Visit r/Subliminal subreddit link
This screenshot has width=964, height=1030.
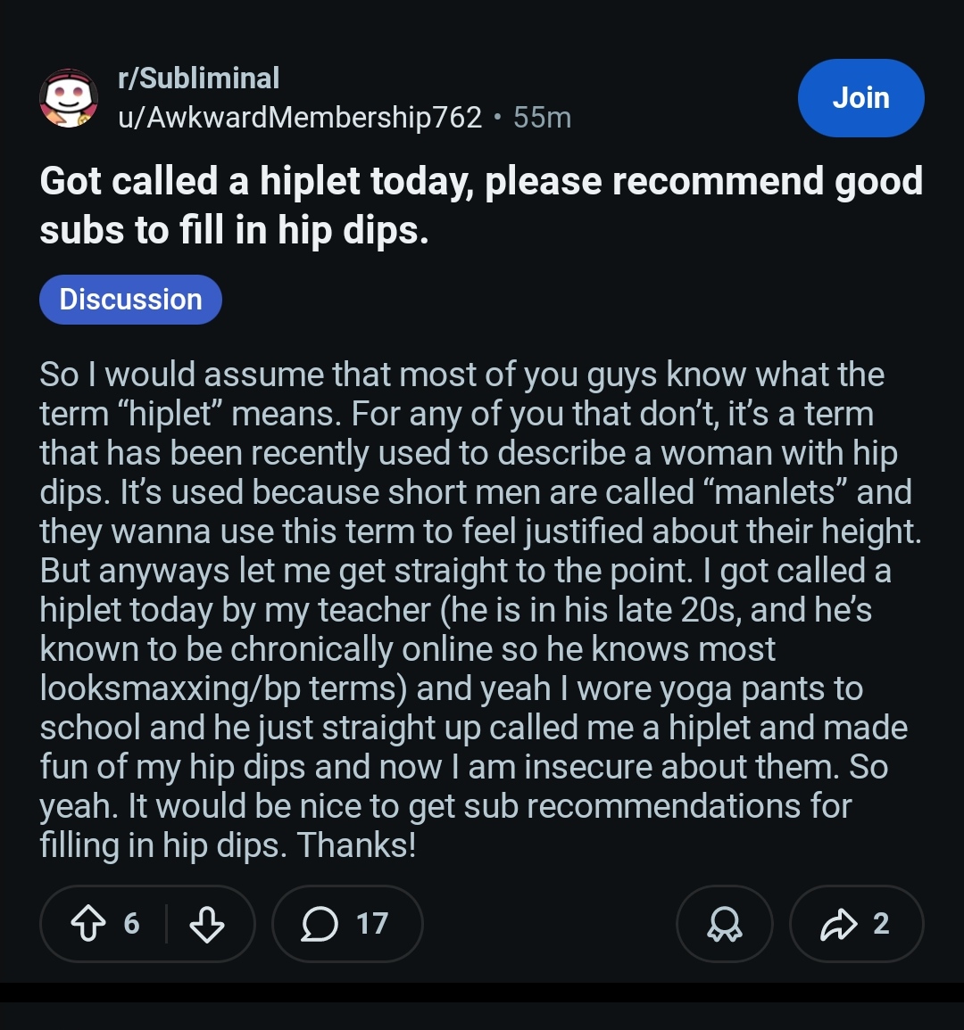(x=198, y=78)
